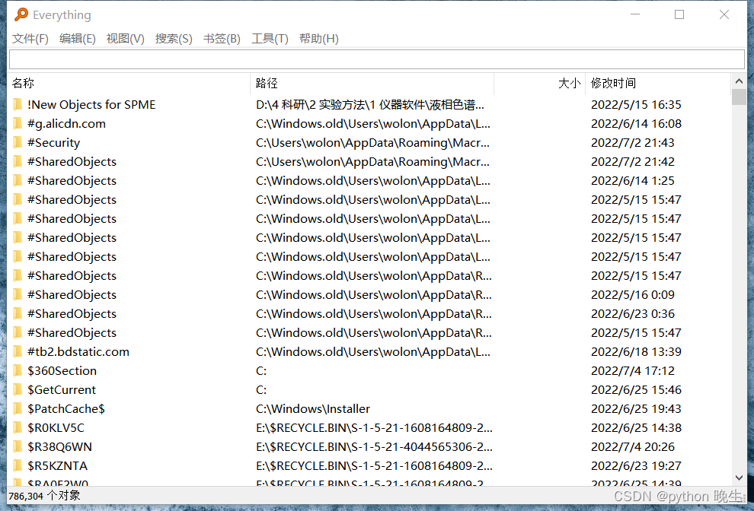Click the path starting D:\4 科研

tap(370, 105)
